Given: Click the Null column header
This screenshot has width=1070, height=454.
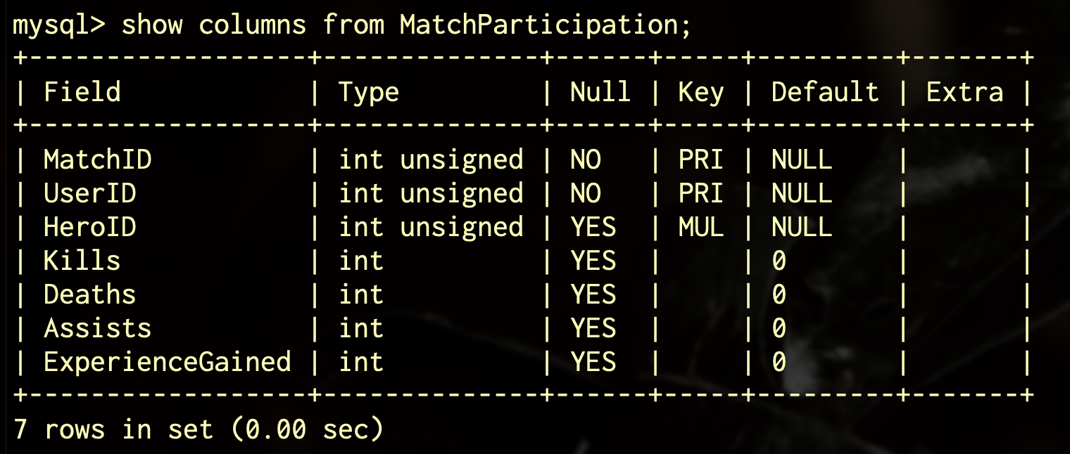Looking at the screenshot, I should (x=600, y=93).
